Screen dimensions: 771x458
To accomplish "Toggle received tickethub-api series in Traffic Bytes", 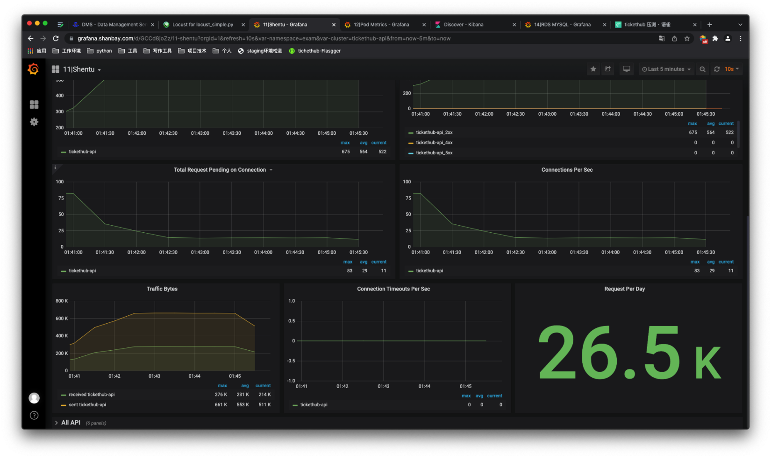I will tap(92, 395).
